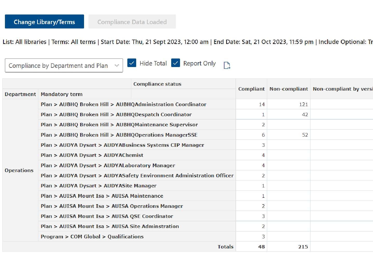The height and width of the screenshot is (279, 373).
Task: Click the Compliance Data Loaded button
Action: (132, 22)
